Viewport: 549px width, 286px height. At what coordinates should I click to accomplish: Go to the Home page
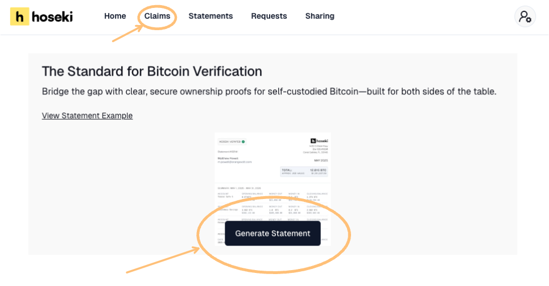pos(115,16)
